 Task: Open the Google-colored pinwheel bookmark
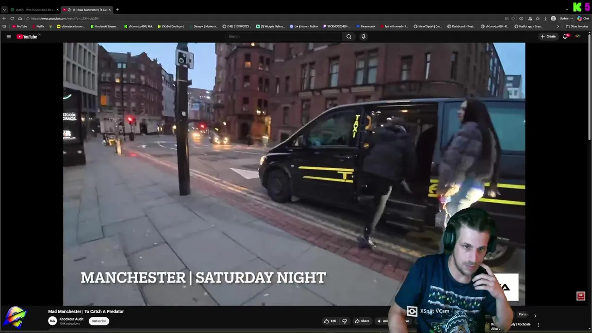tap(52, 26)
